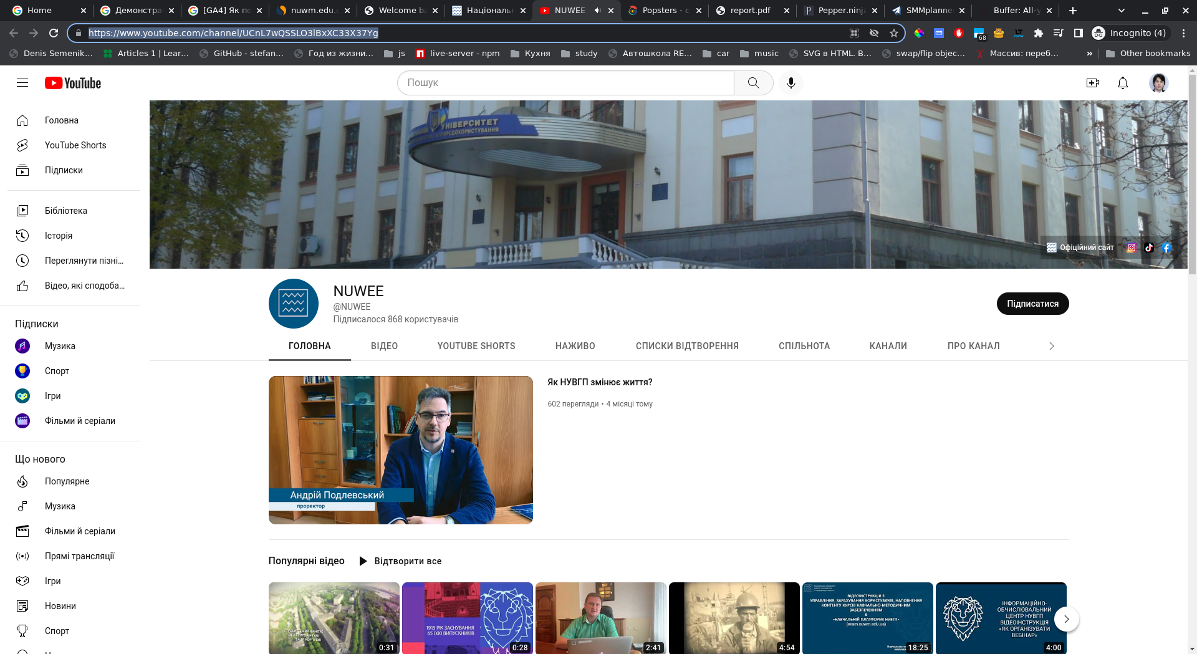
Task: Click the YouTube logo
Action: [x=73, y=83]
